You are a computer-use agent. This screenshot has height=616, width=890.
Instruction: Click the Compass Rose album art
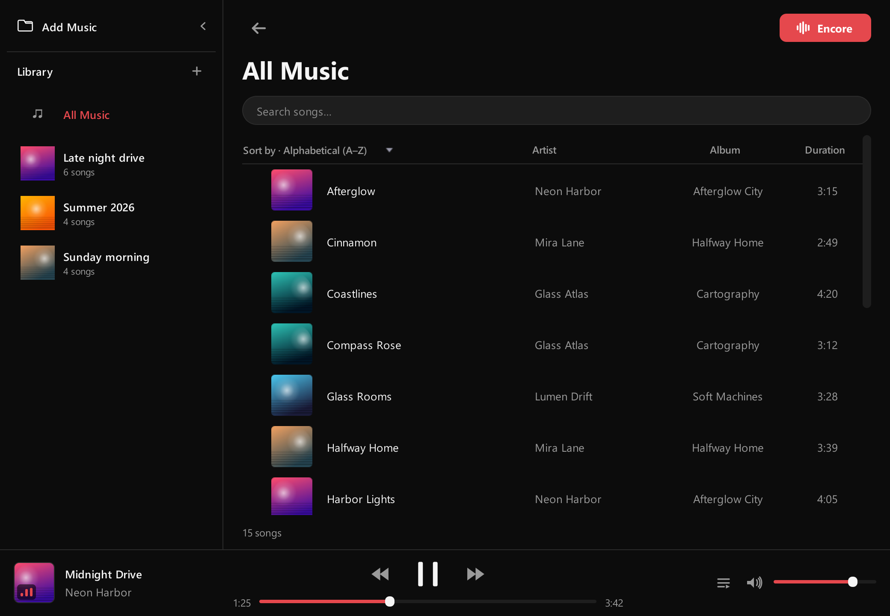tap(292, 344)
